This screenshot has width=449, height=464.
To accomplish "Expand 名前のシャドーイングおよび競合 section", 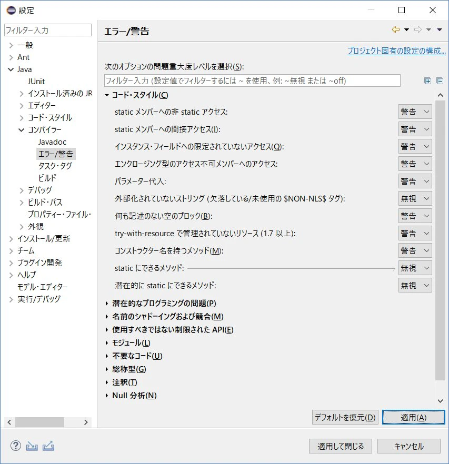I will [107, 317].
